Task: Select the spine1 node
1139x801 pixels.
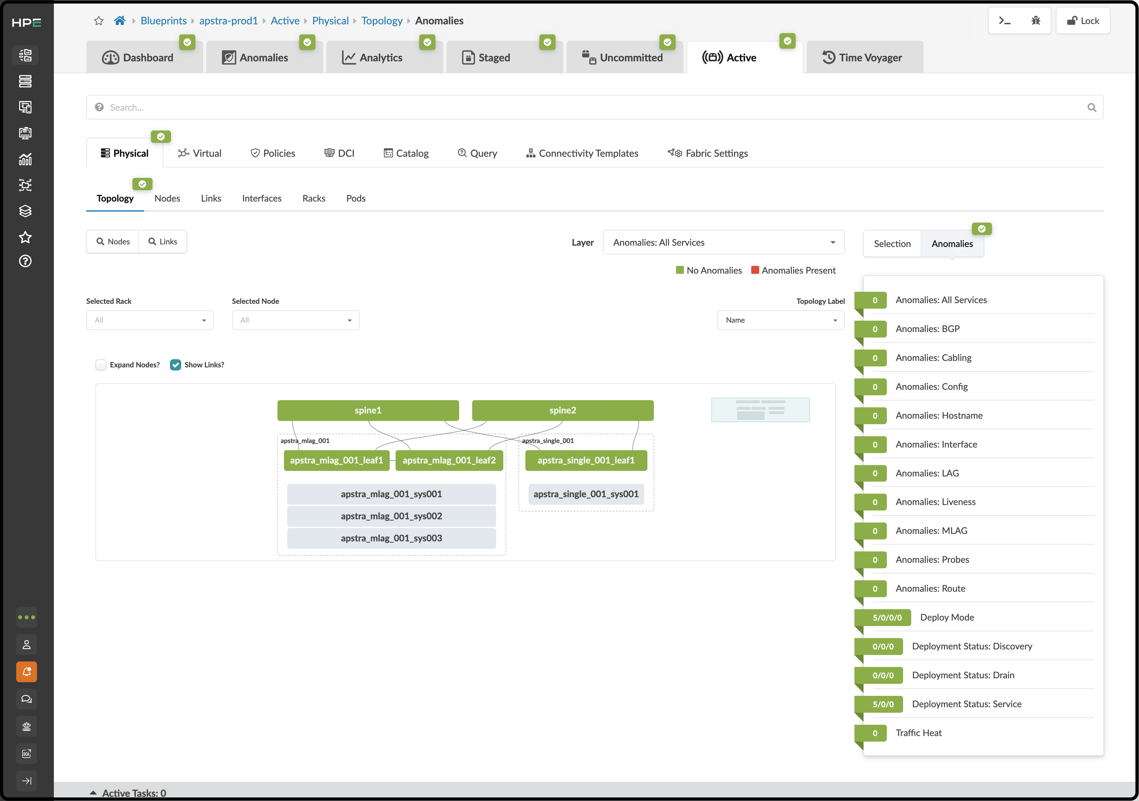Action: (368, 411)
